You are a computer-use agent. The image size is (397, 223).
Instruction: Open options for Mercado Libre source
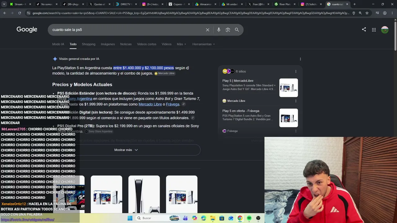[296, 101]
